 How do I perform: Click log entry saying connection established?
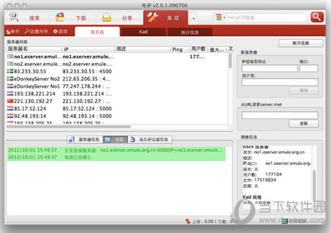pos(116,157)
